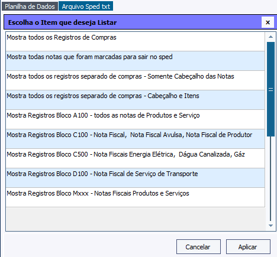Select Registros Bloco Mxxx entry

click(136, 197)
